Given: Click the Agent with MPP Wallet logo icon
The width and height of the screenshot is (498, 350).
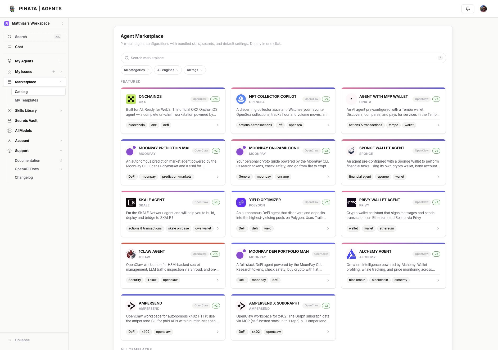Looking at the screenshot, I should [351, 99].
